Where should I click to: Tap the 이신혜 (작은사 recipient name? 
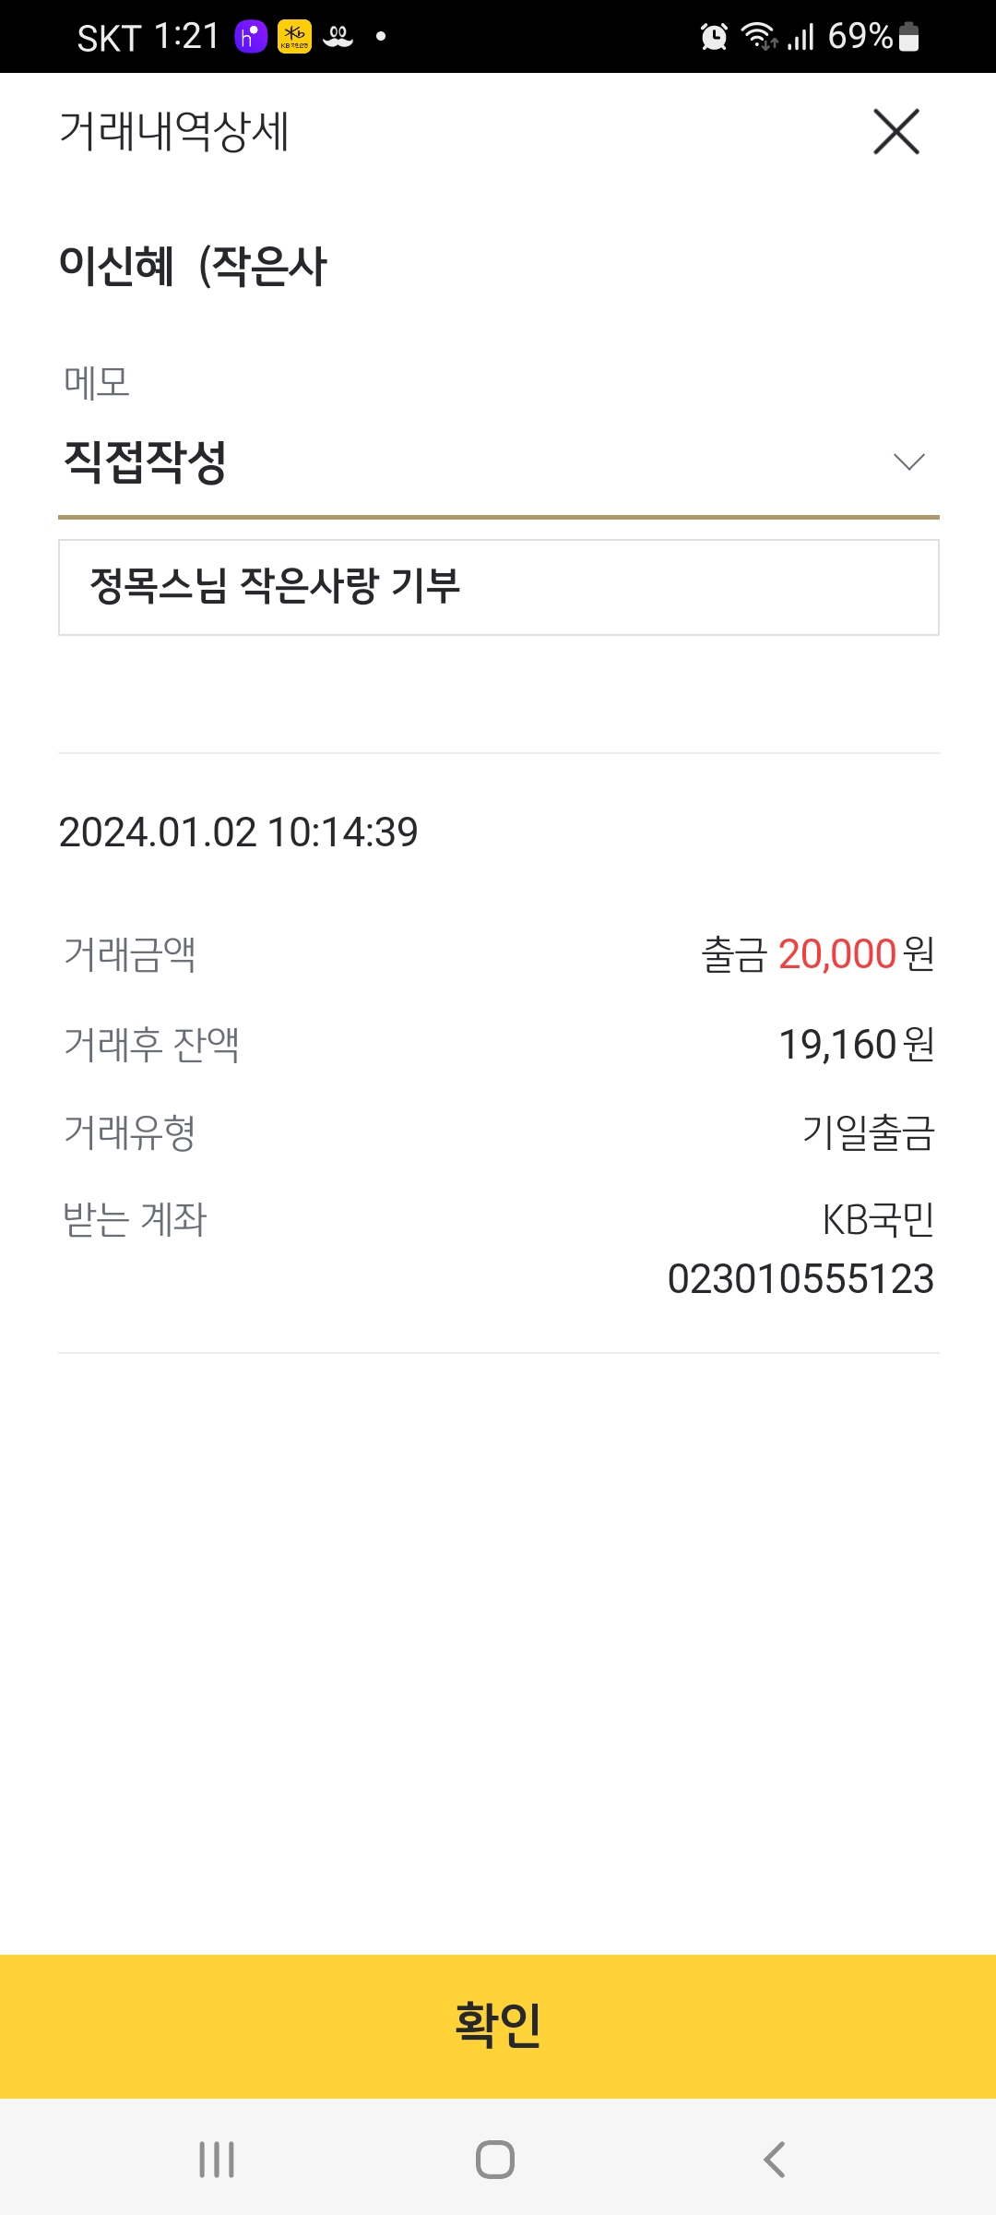(193, 266)
